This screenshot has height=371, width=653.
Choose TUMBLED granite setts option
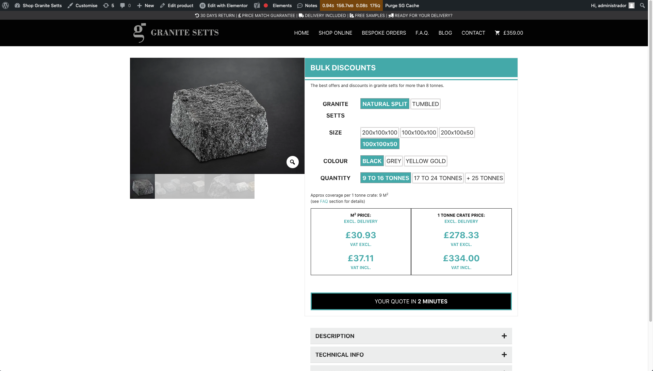point(425,104)
